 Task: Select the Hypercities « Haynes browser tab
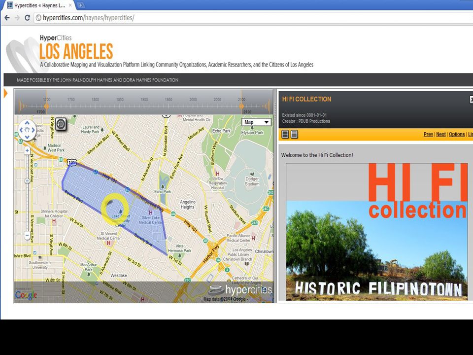click(39, 5)
